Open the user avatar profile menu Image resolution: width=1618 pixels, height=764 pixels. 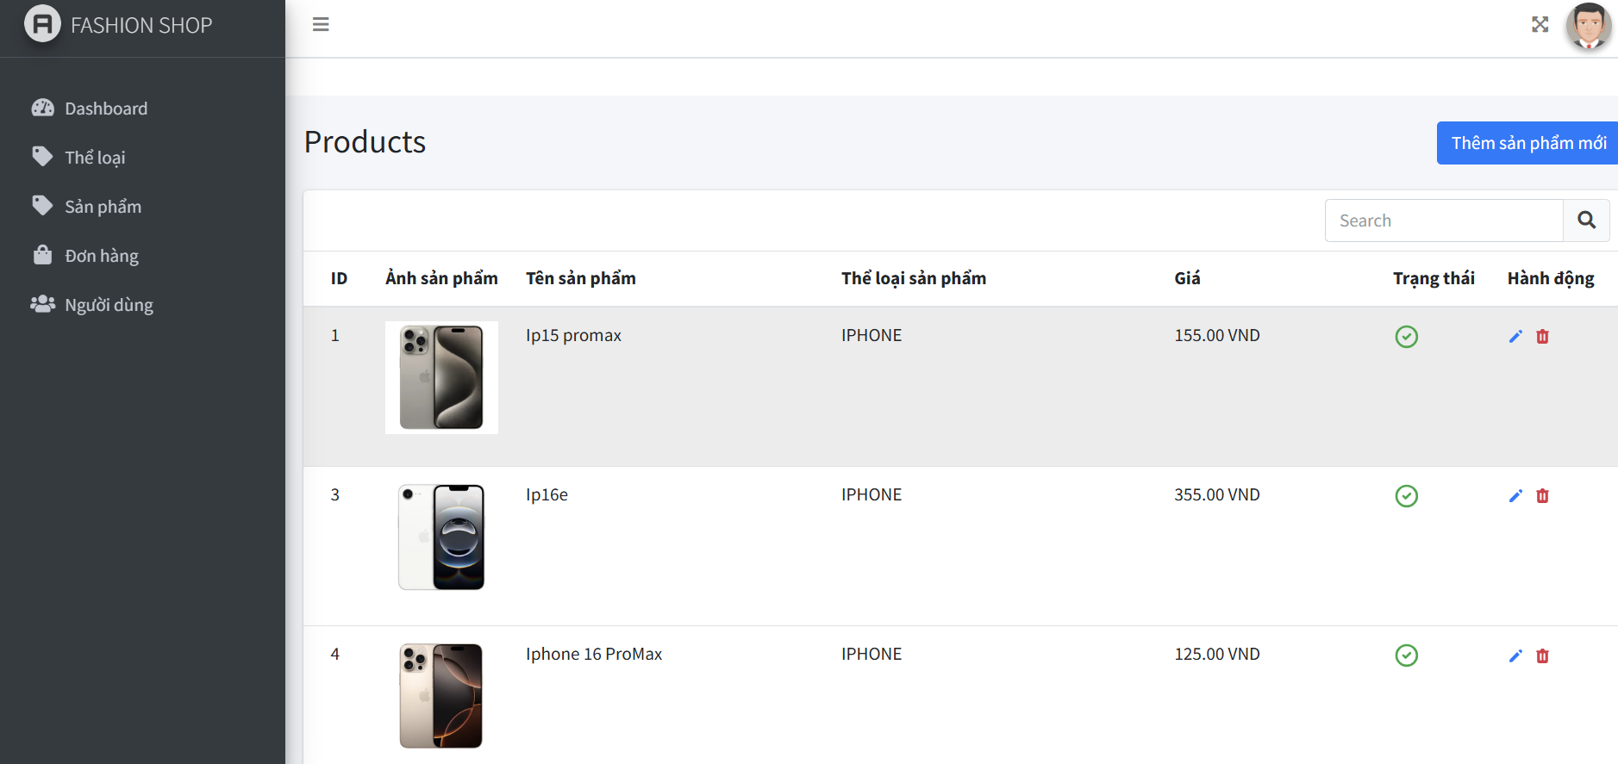[1588, 26]
